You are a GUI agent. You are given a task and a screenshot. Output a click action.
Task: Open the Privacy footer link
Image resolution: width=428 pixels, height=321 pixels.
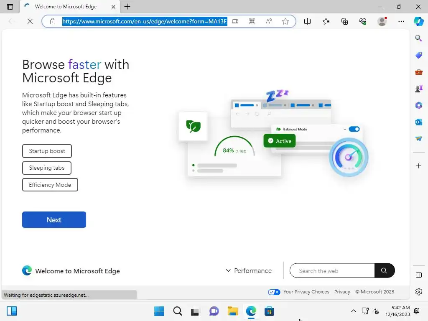click(x=342, y=292)
